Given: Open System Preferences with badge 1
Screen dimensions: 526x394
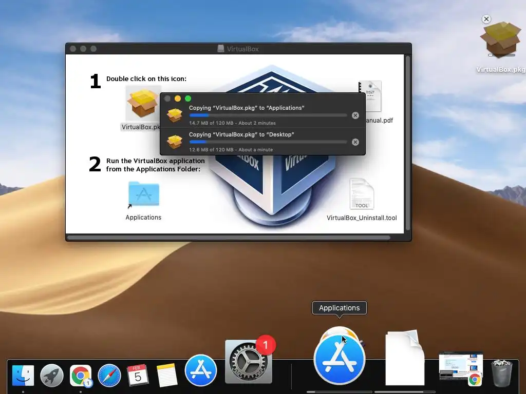Looking at the screenshot, I should click(x=248, y=362).
